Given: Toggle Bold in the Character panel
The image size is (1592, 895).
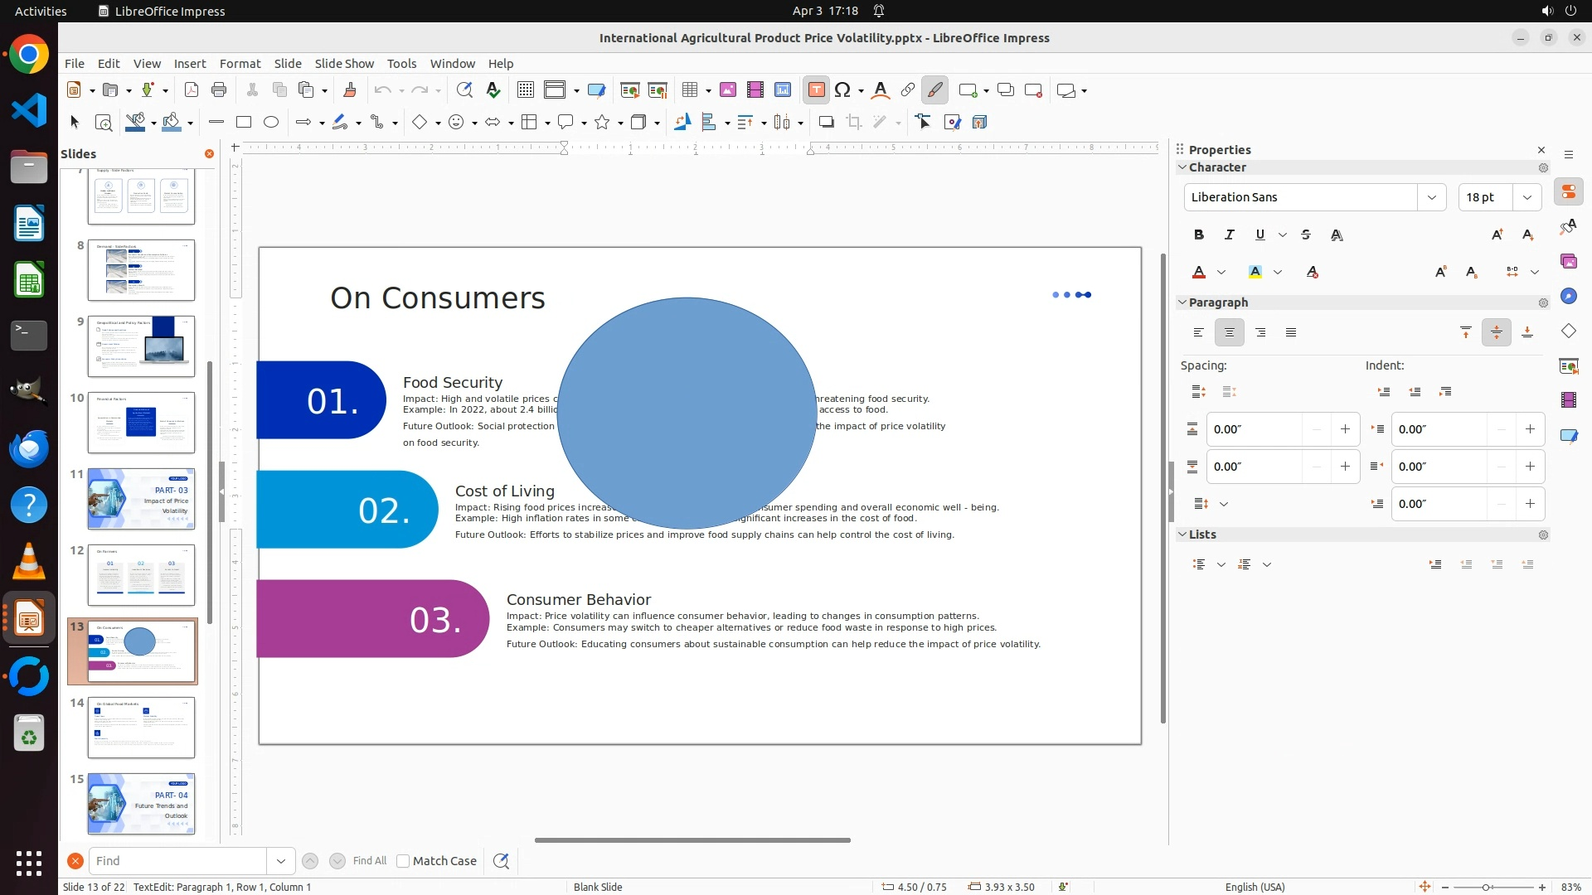Looking at the screenshot, I should (x=1198, y=235).
